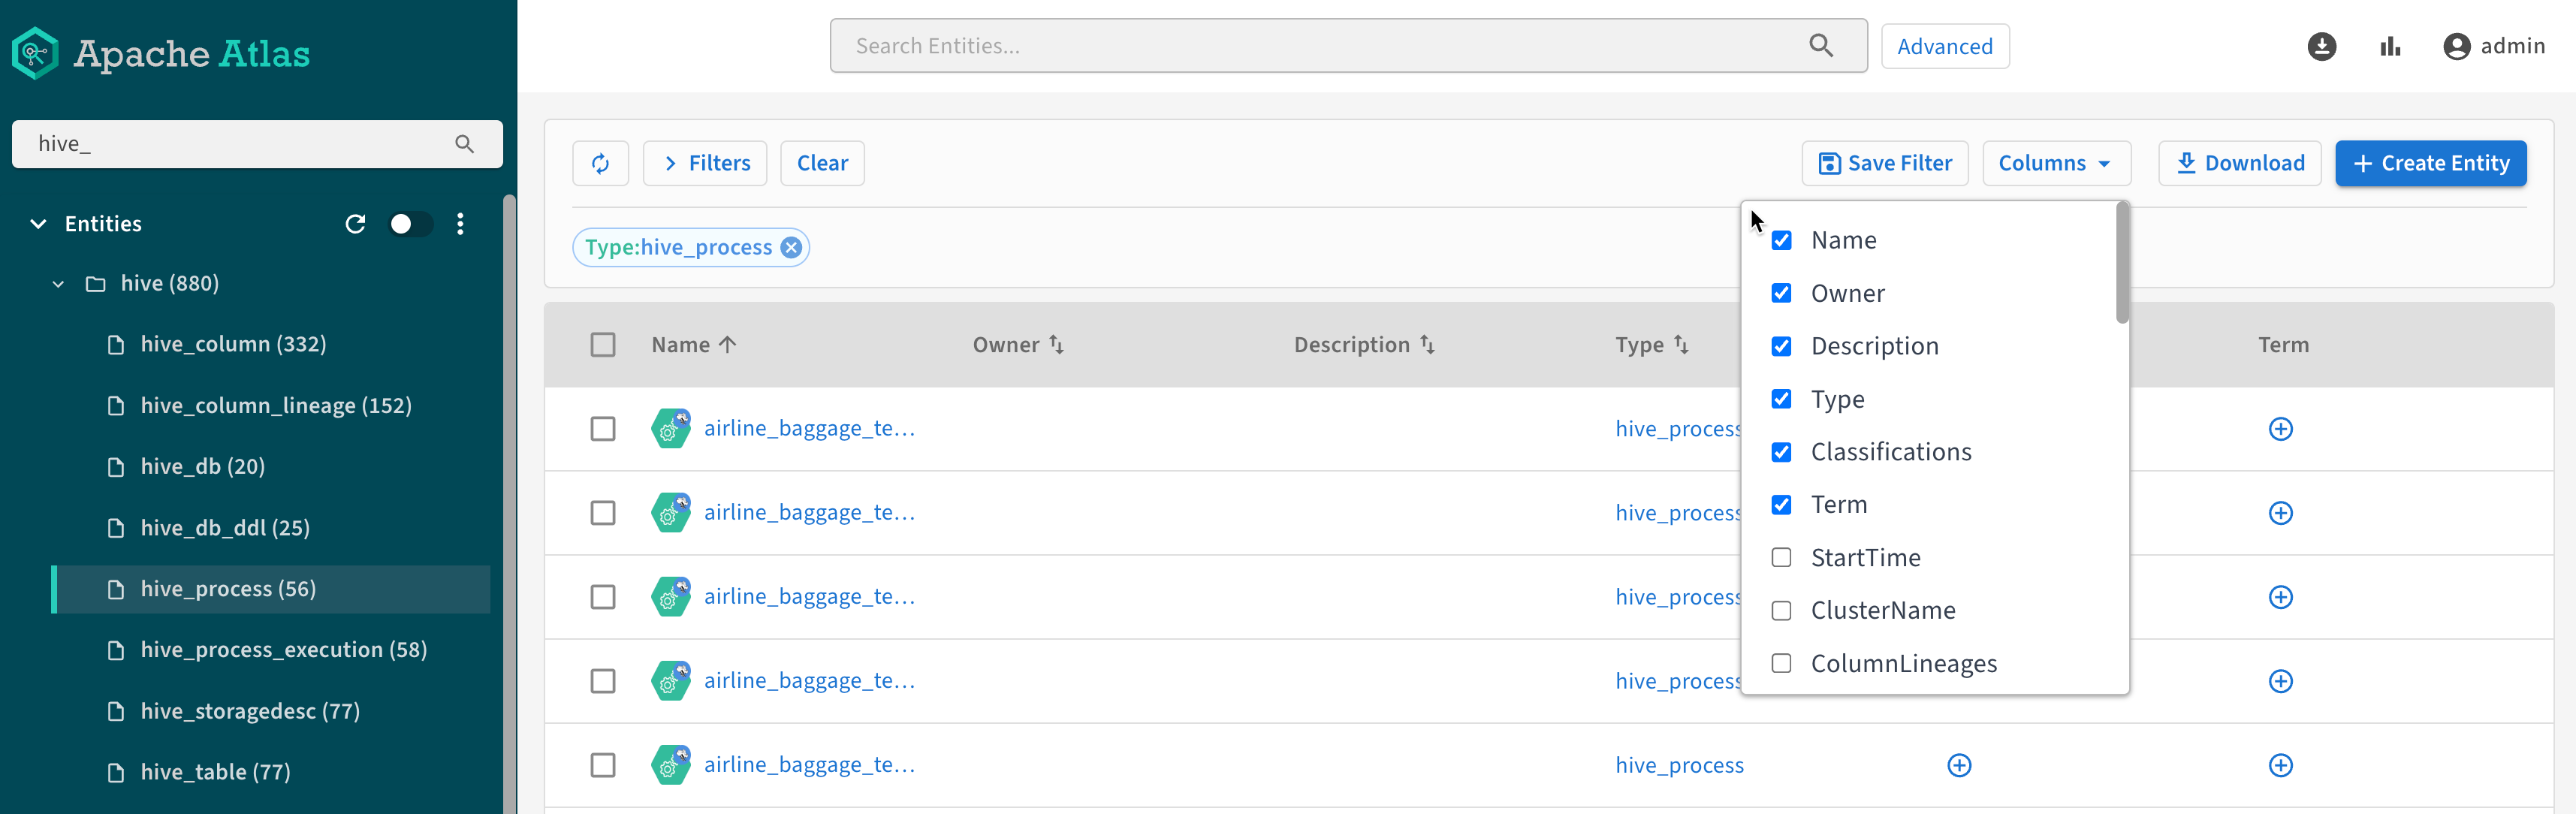Screen dimensions: 2576x814
Task: Enable the StartTime column checkbox
Action: tap(1781, 557)
